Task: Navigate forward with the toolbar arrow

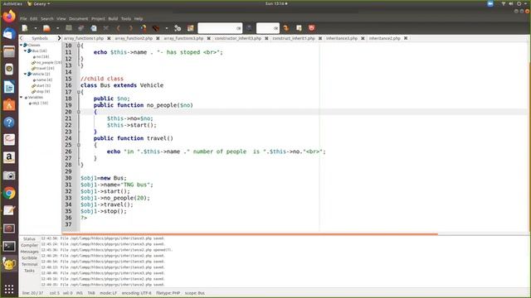Action: (x=131, y=28)
